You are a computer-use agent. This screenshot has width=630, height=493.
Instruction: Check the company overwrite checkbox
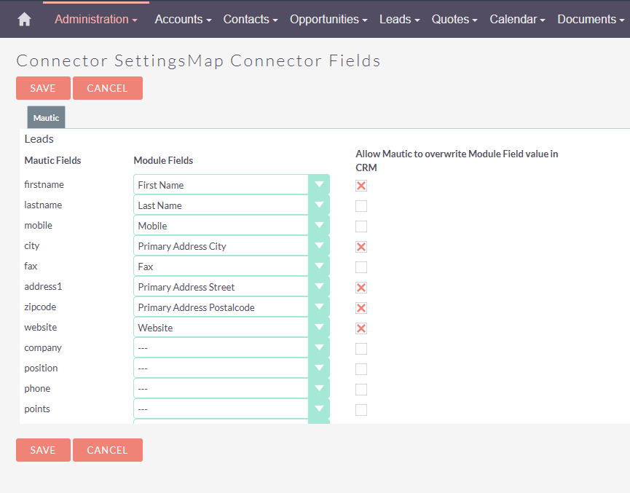point(361,349)
